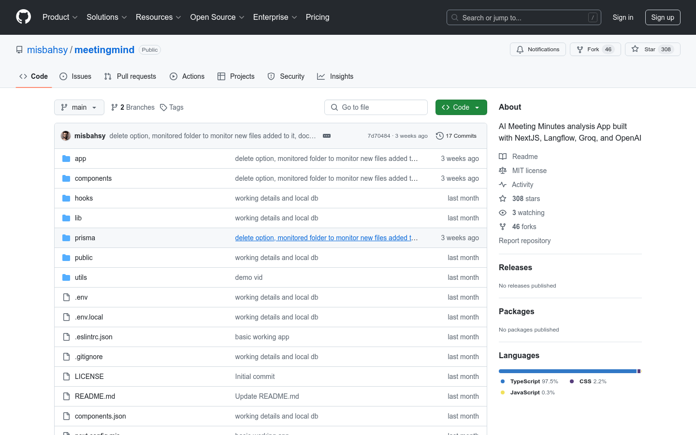Click Report repository link
This screenshot has width=696, height=435.
524,241
